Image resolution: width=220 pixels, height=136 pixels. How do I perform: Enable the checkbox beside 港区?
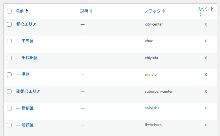(9, 75)
